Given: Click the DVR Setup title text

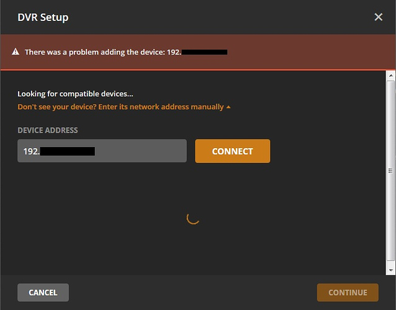Looking at the screenshot, I should pos(43,17).
